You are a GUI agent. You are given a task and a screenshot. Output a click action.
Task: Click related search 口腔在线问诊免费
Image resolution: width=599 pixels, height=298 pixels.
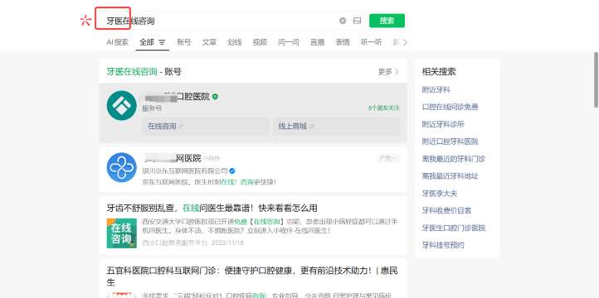click(450, 107)
